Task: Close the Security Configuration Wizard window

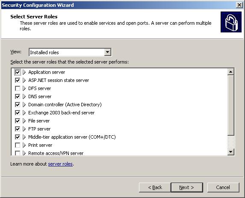Action: click(239, 5)
